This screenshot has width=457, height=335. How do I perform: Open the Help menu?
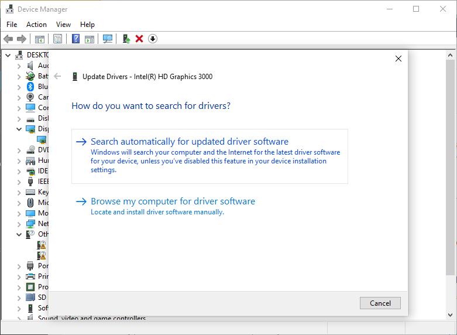[x=87, y=25]
